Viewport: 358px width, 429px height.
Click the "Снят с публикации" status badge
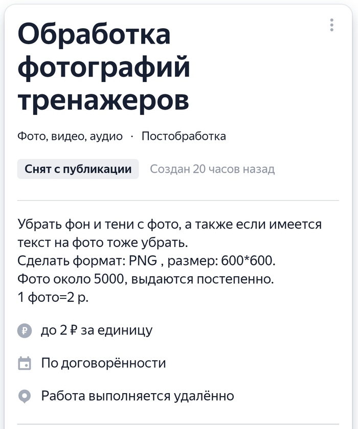tap(78, 169)
